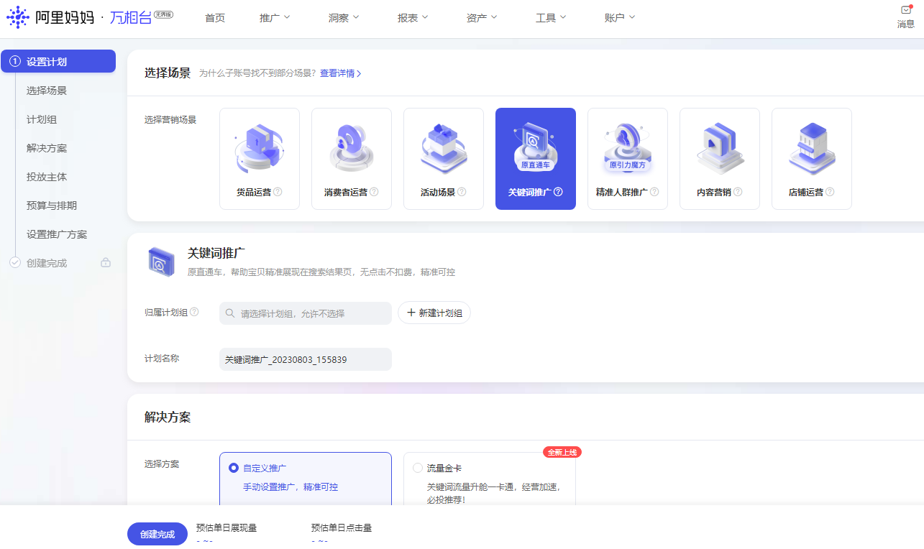Screen dimensions: 924x549
Task: Select the 设置计划 step in the sidebar
Action: pos(58,61)
